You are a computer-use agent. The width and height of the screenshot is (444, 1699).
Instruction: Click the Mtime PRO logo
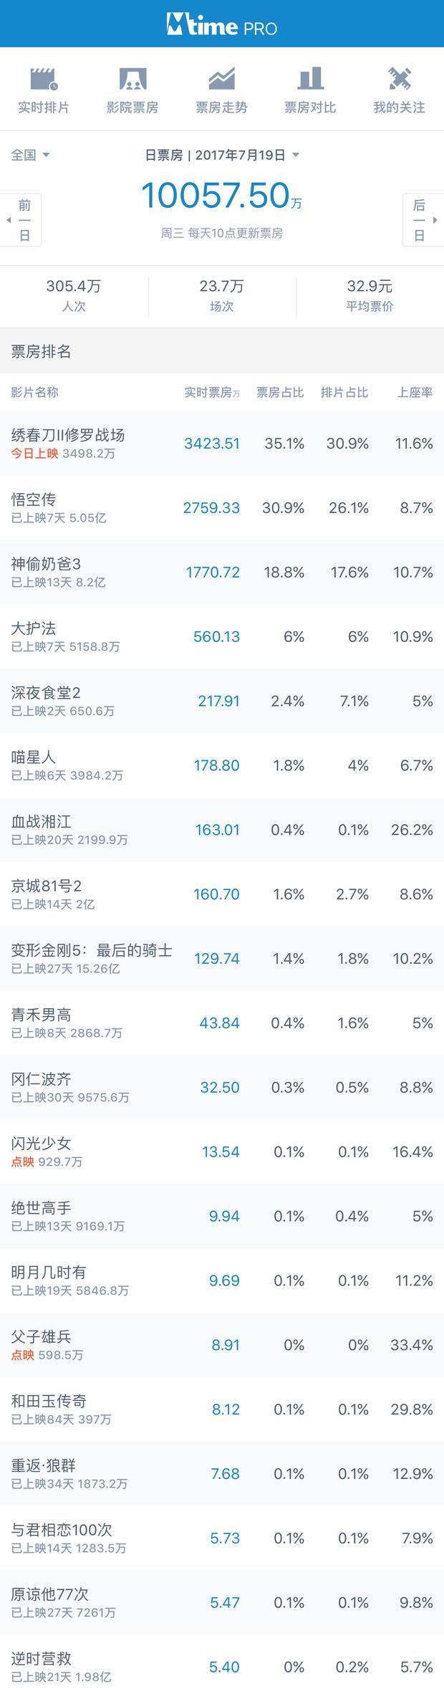tap(222, 25)
